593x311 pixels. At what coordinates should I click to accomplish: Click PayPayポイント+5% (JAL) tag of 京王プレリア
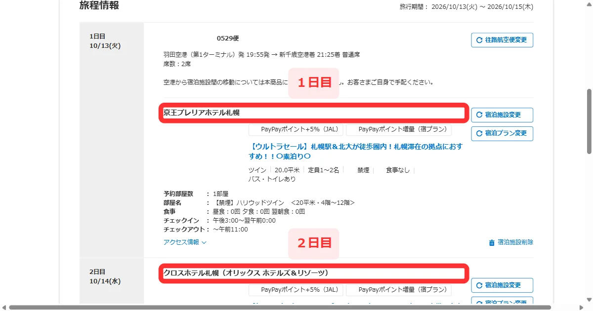[x=296, y=130]
